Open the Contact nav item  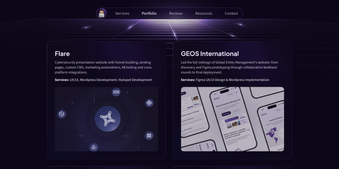(231, 13)
